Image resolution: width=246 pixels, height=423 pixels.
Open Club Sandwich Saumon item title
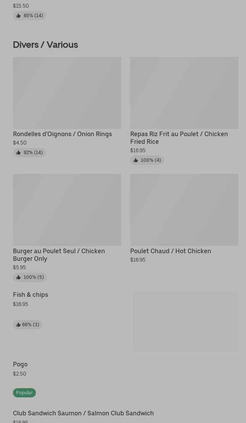83,413
